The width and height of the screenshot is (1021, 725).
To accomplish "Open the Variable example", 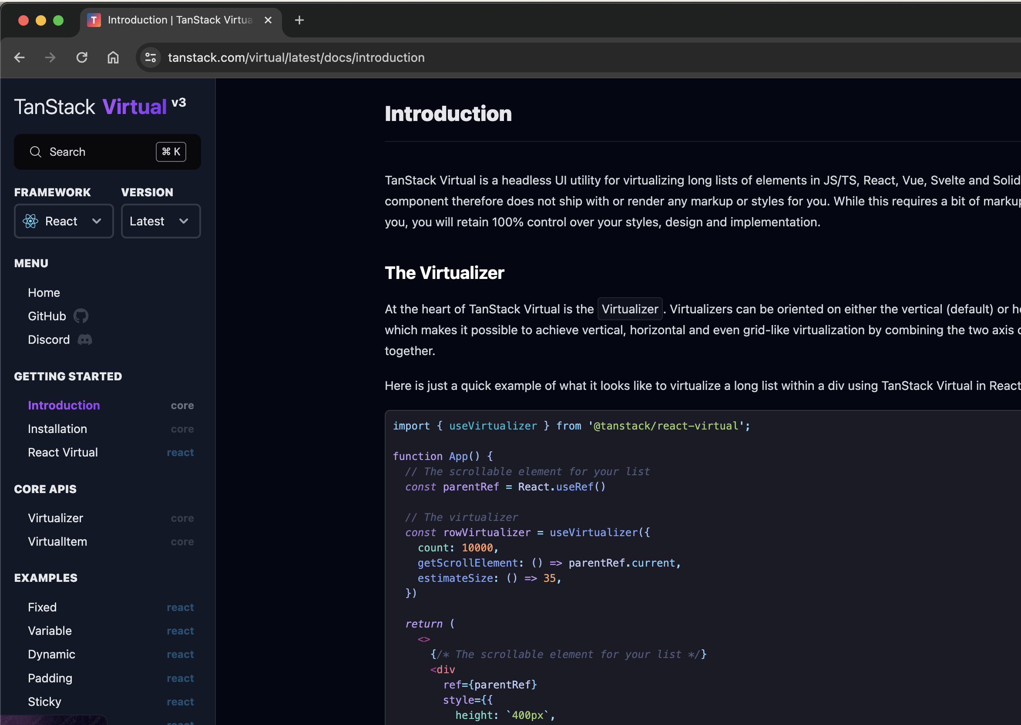I will 50,631.
